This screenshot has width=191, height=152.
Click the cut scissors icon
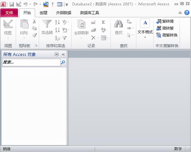click(34, 21)
